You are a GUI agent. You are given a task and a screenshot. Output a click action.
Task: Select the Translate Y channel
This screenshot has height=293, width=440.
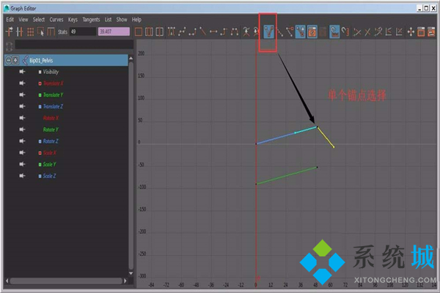click(x=53, y=94)
